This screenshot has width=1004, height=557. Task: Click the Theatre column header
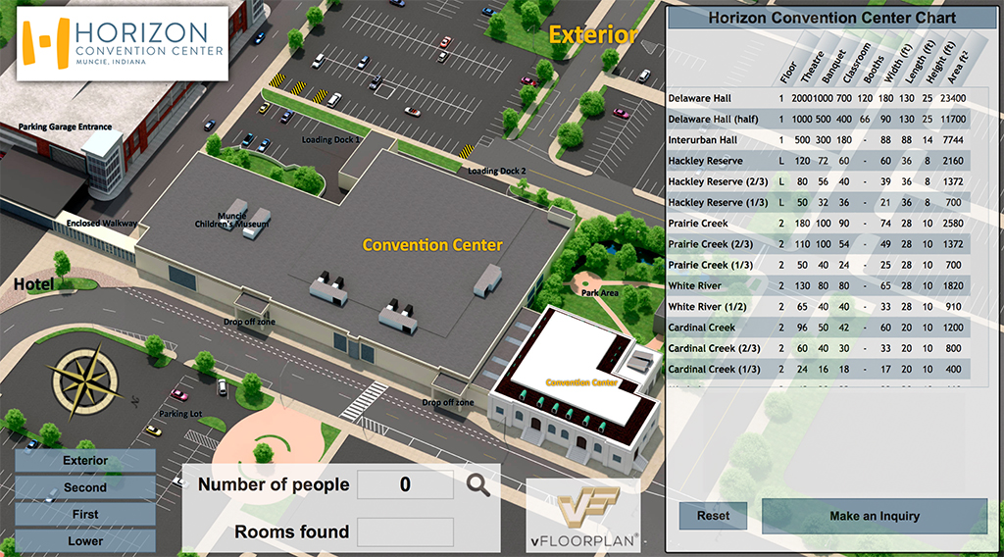(x=811, y=67)
